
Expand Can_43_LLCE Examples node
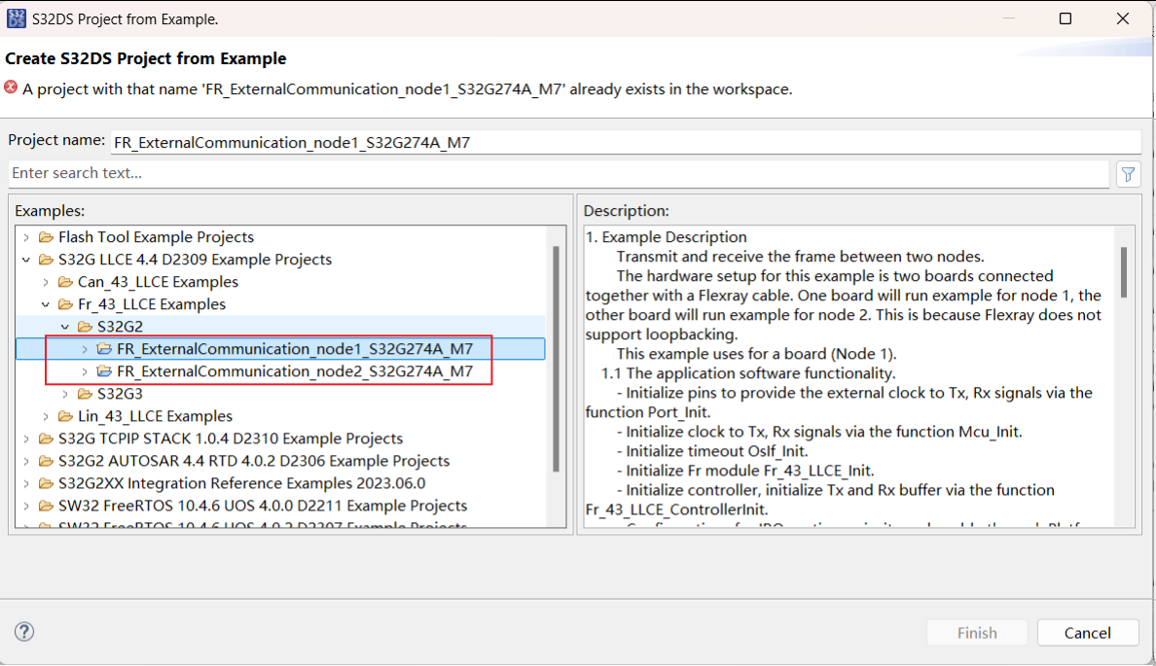46,282
